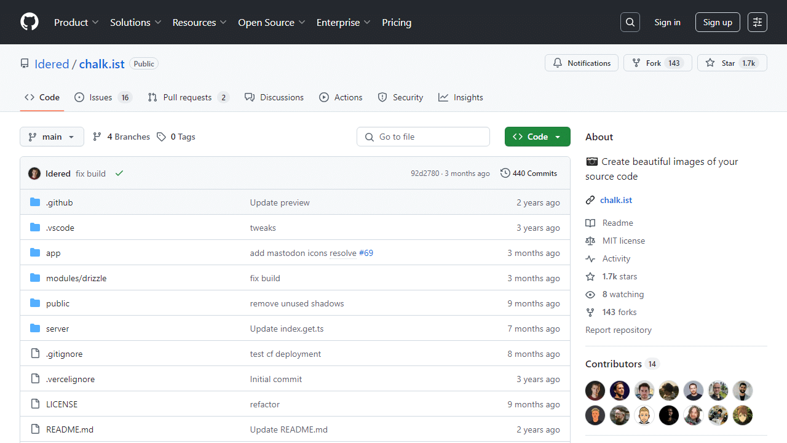View the 4 Branches link
787x443 pixels.
tap(121, 137)
